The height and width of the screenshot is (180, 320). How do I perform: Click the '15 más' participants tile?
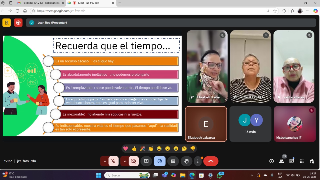250,124
